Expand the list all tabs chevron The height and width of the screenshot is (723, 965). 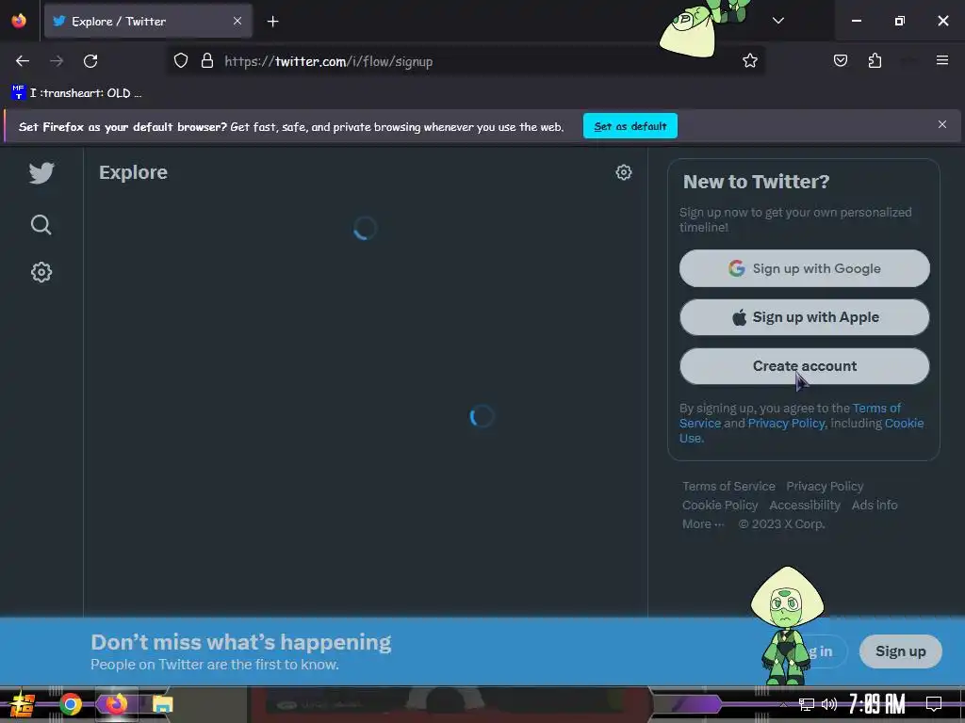(x=777, y=21)
